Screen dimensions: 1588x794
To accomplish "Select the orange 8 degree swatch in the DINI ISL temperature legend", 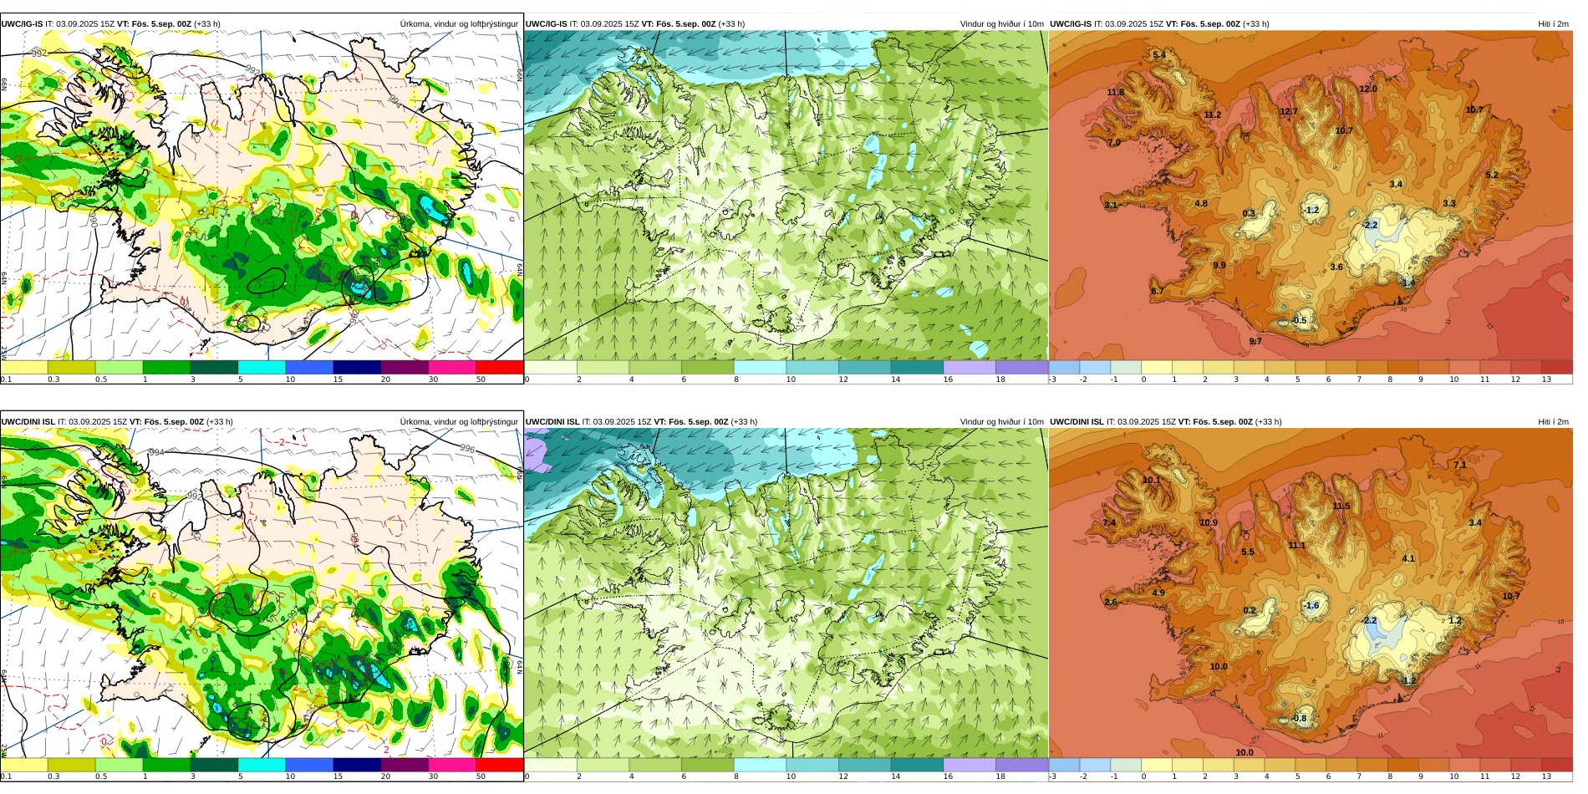I will click(1403, 765).
